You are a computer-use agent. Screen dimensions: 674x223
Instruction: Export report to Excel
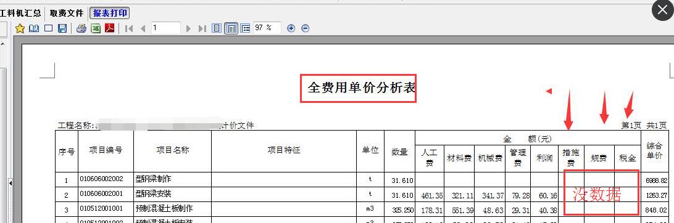coord(96,28)
